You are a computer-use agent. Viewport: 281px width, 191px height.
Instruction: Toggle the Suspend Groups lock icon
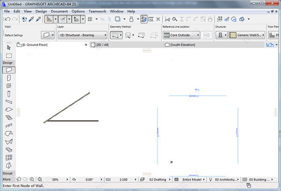(x=131, y=19)
